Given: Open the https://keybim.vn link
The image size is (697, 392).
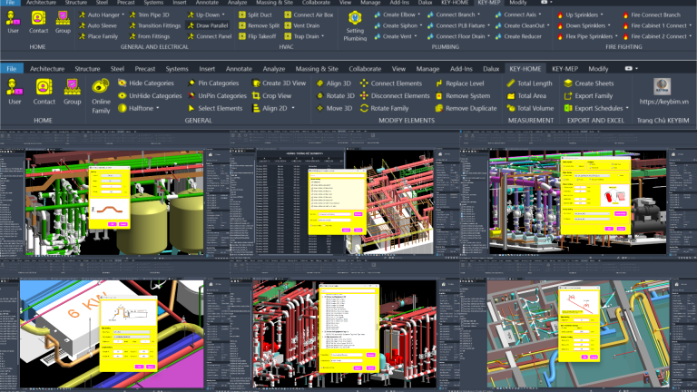Looking at the screenshot, I should click(663, 102).
